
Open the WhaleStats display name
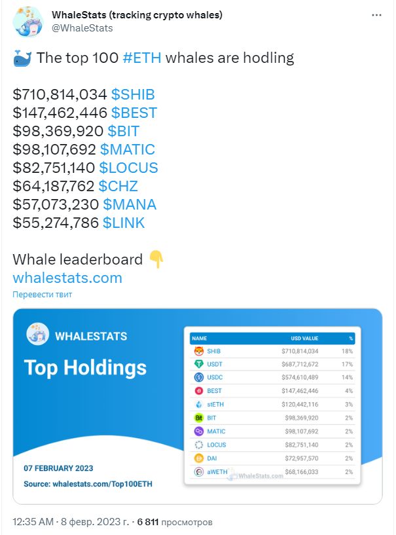pyautogui.click(x=137, y=15)
